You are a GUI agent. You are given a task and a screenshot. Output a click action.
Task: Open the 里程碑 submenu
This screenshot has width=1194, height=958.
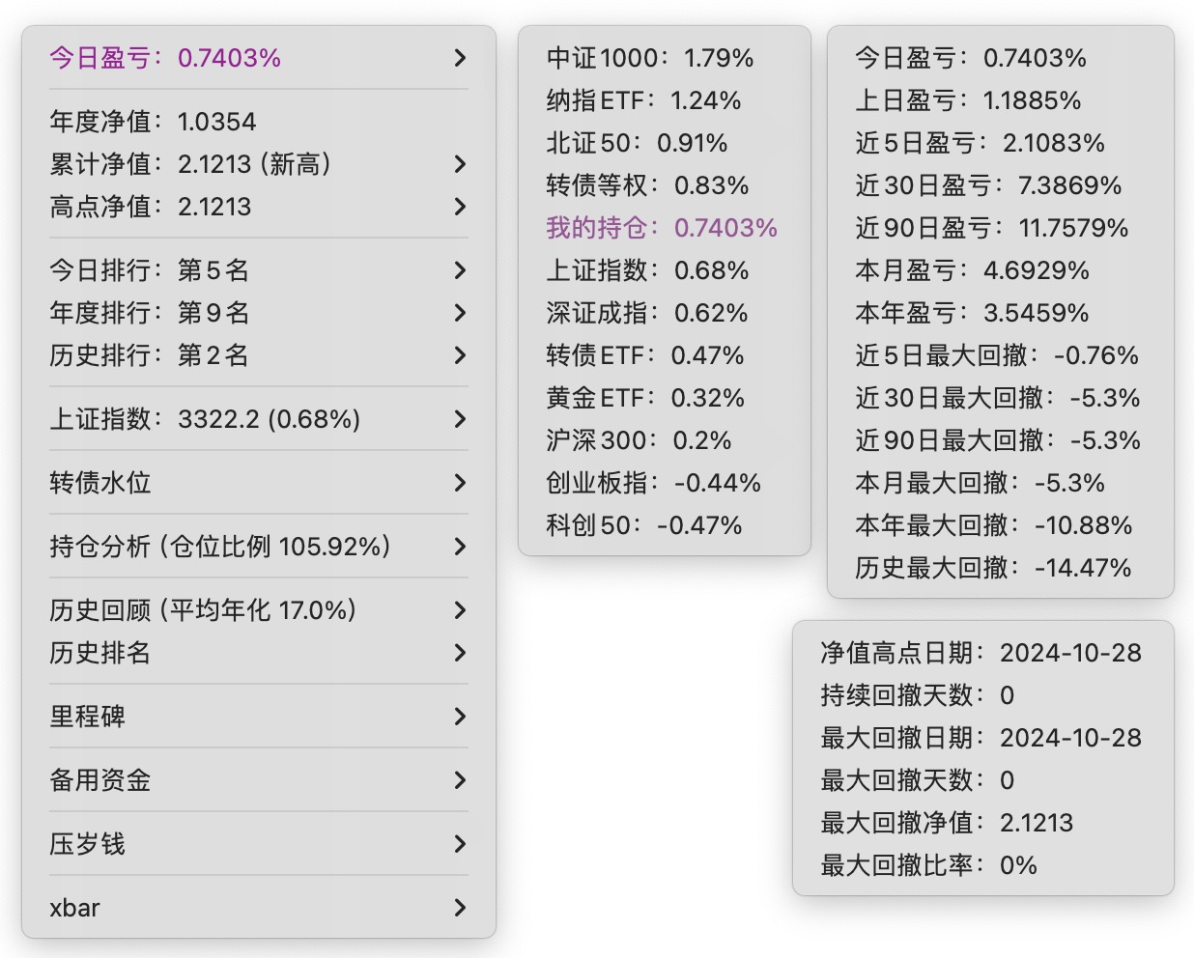(88, 717)
